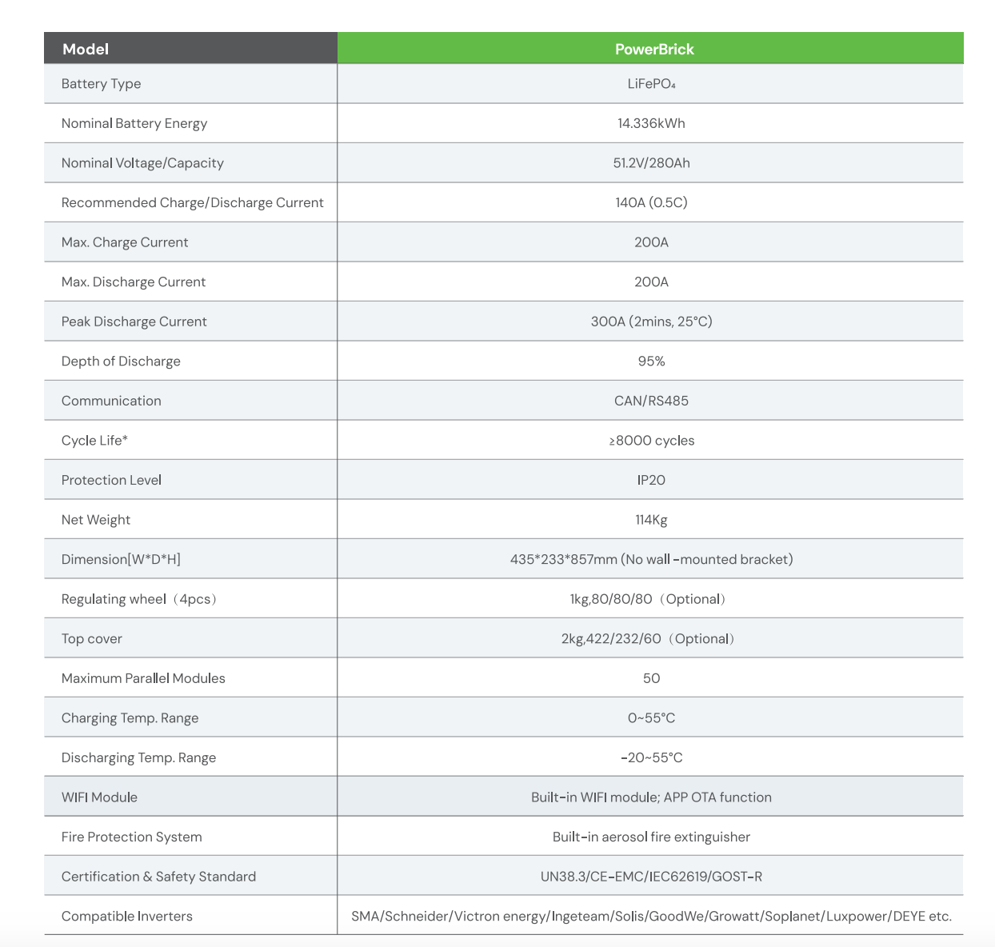Image resolution: width=995 pixels, height=947 pixels.
Task: Select the 114Kg net weight value
Action: click(651, 520)
